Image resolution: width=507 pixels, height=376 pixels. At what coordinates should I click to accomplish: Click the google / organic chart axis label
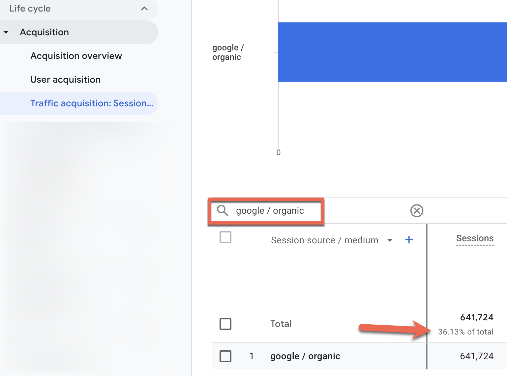coord(228,52)
